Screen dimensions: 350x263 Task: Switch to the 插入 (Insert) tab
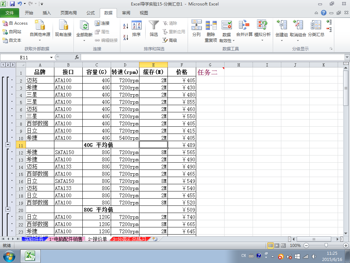tap(46, 13)
